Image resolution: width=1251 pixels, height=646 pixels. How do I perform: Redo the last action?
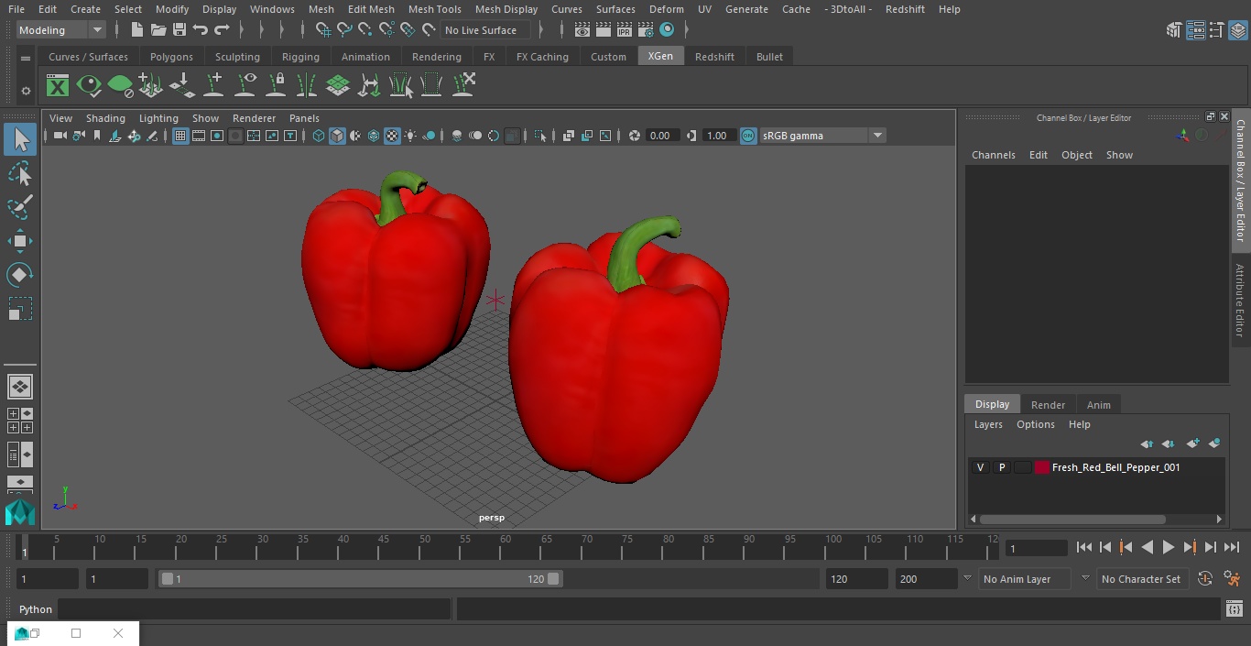pyautogui.click(x=222, y=30)
